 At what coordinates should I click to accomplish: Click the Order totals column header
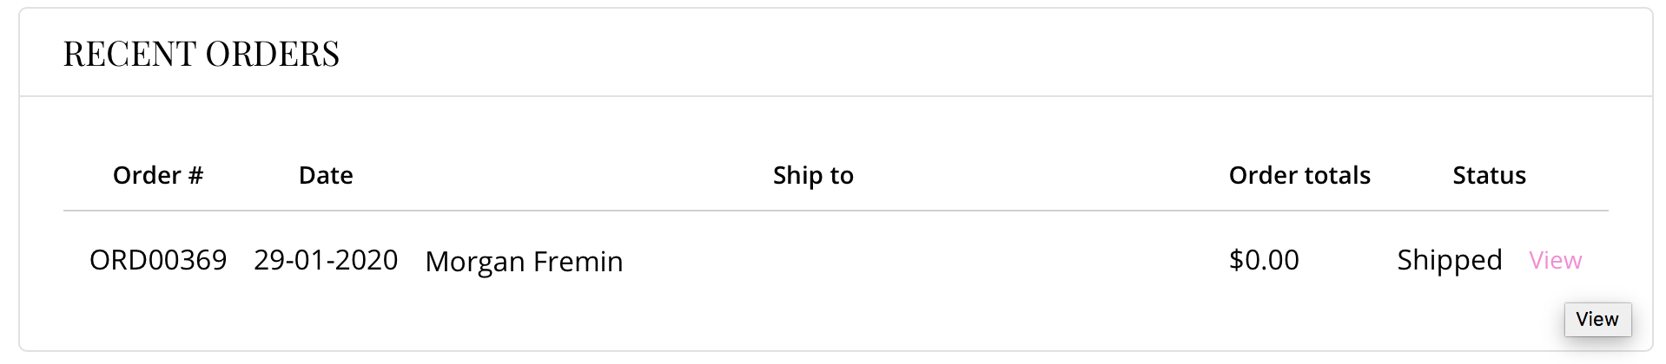[1299, 175]
